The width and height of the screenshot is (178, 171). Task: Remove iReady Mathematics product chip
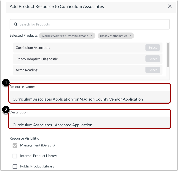[x=130, y=36]
